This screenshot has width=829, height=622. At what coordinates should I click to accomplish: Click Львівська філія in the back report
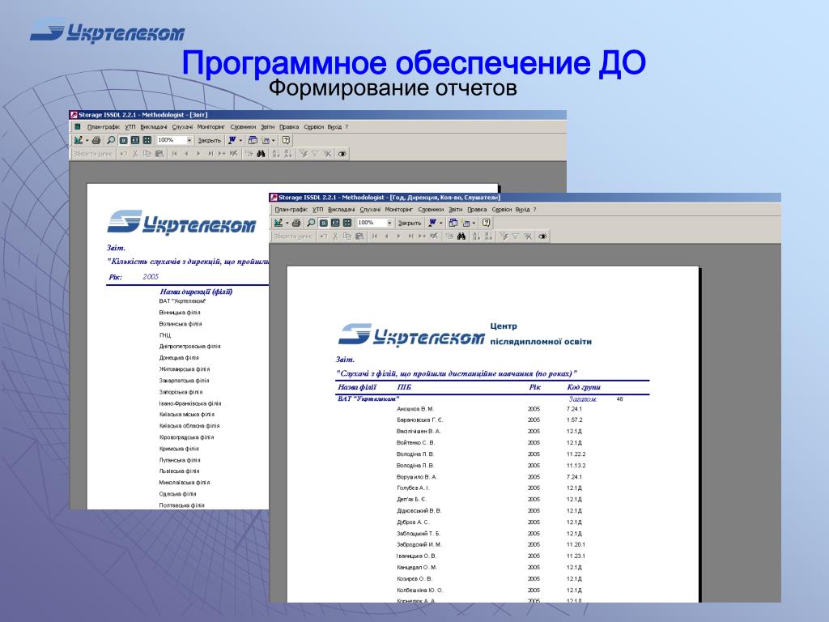179,471
